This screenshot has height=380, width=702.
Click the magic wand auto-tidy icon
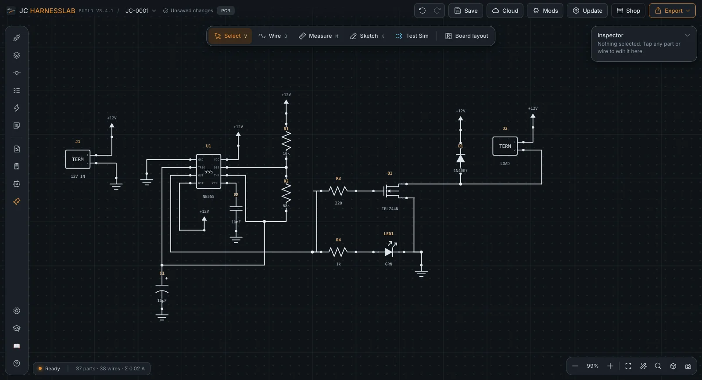click(643, 366)
